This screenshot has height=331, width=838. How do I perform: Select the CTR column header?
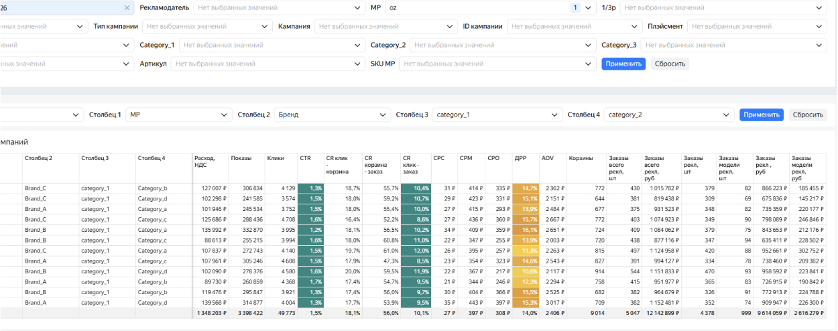305,158
